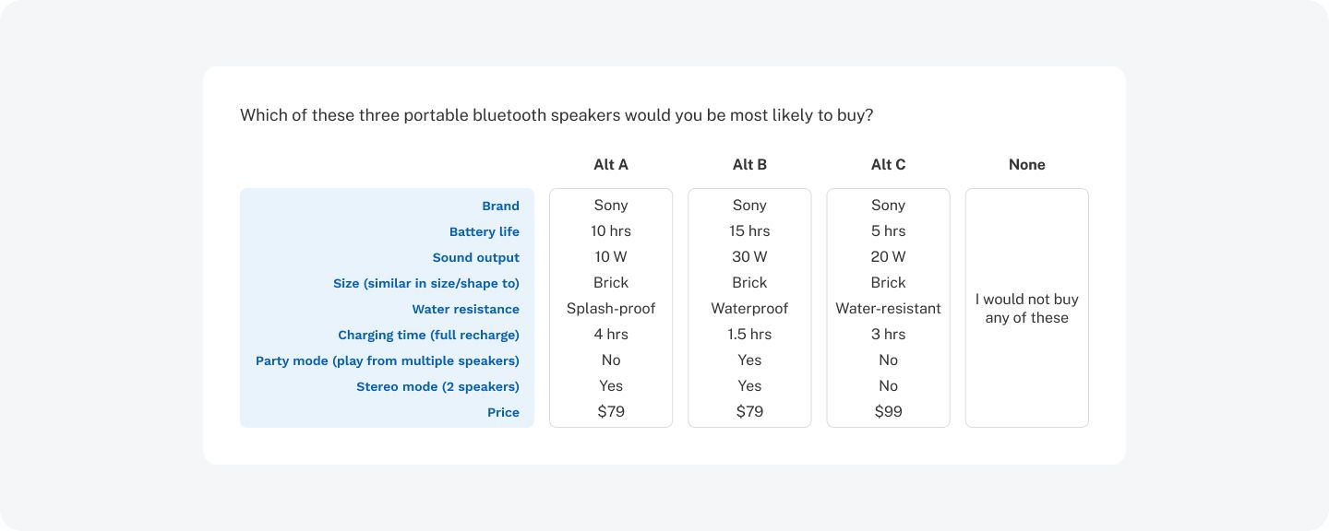Click the Party mode attribute label
Screen dimensions: 1329x531
tap(388, 360)
